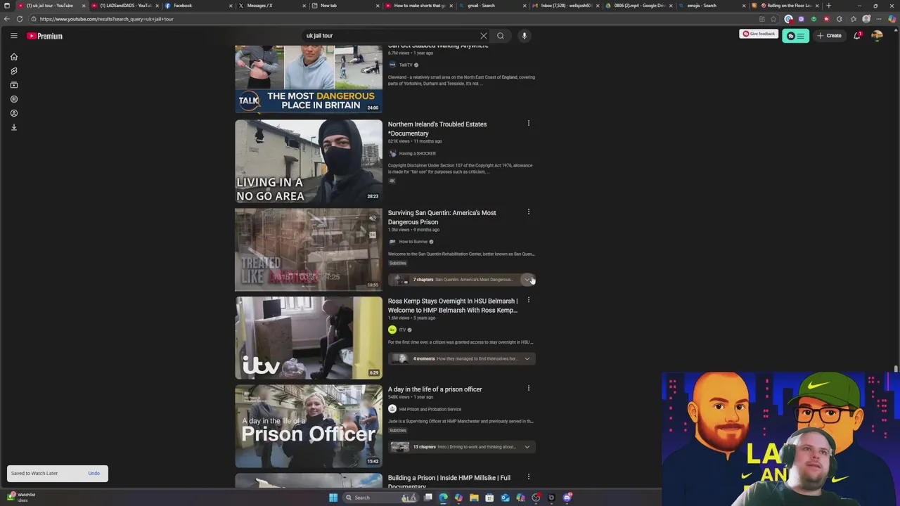
Task: Clear the search box with X
Action: [484, 36]
